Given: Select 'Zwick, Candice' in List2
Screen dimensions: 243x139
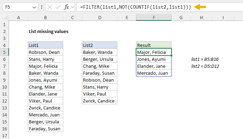Looking at the screenshot, I should 100,101.
